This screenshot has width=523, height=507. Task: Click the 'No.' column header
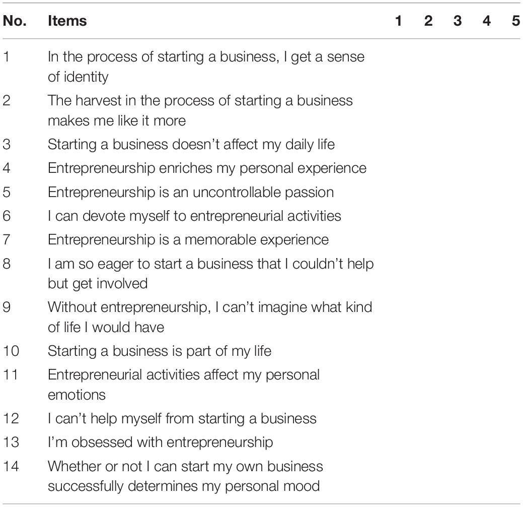point(14,21)
